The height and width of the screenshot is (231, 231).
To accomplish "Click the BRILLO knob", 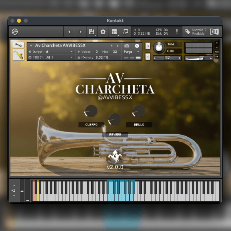I will tap(139, 111).
